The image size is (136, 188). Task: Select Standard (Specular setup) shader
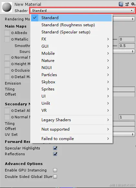click(x=72, y=32)
